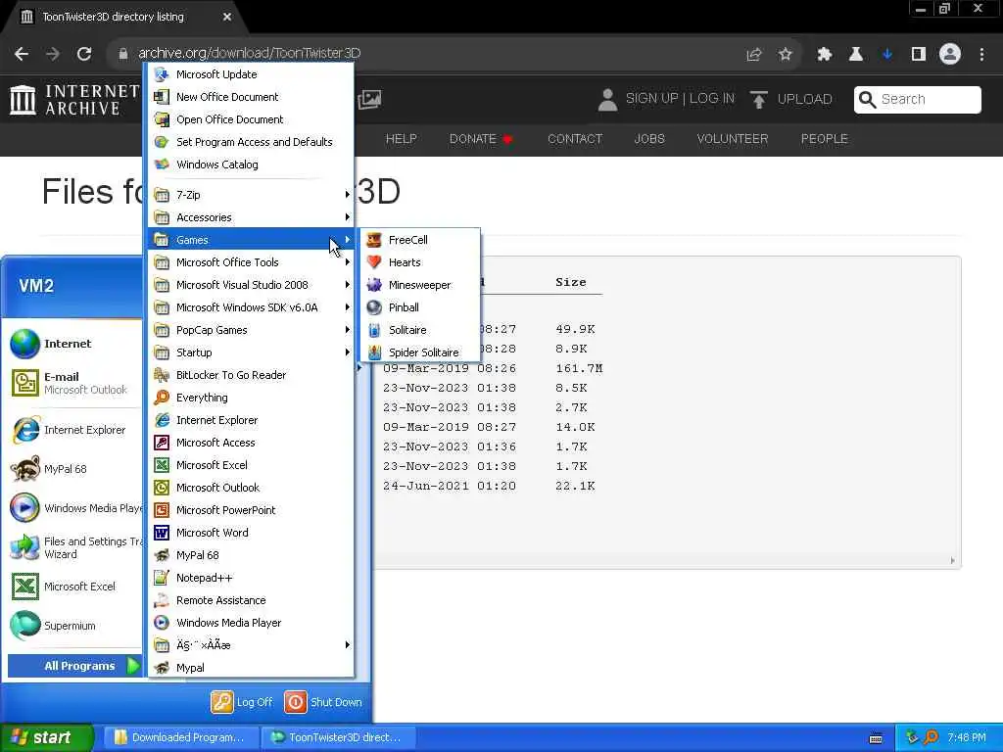Open Windows Media Player in All Programs
1003x752 pixels.
[x=251, y=623]
